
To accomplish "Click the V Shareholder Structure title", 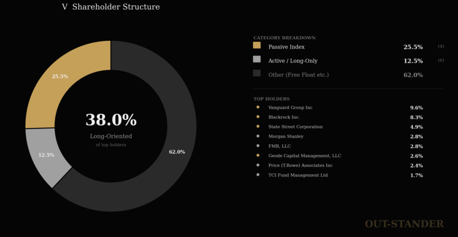I will tap(111, 7).
